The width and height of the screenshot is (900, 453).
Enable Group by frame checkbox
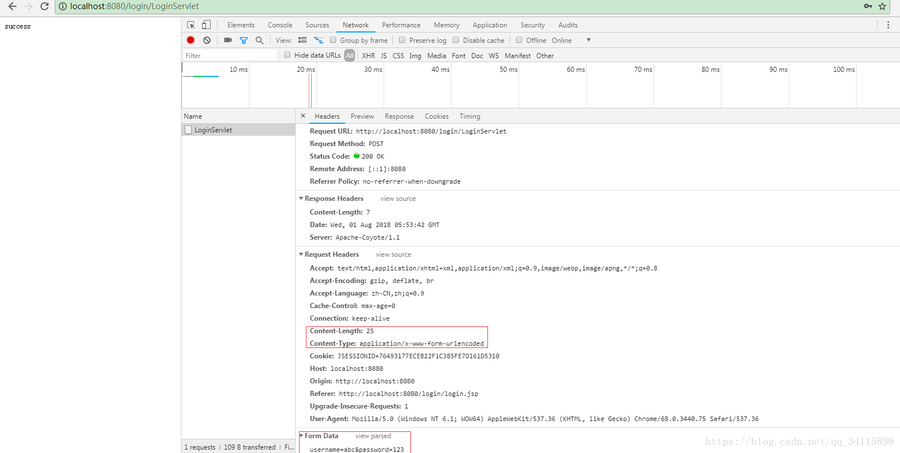click(x=333, y=40)
